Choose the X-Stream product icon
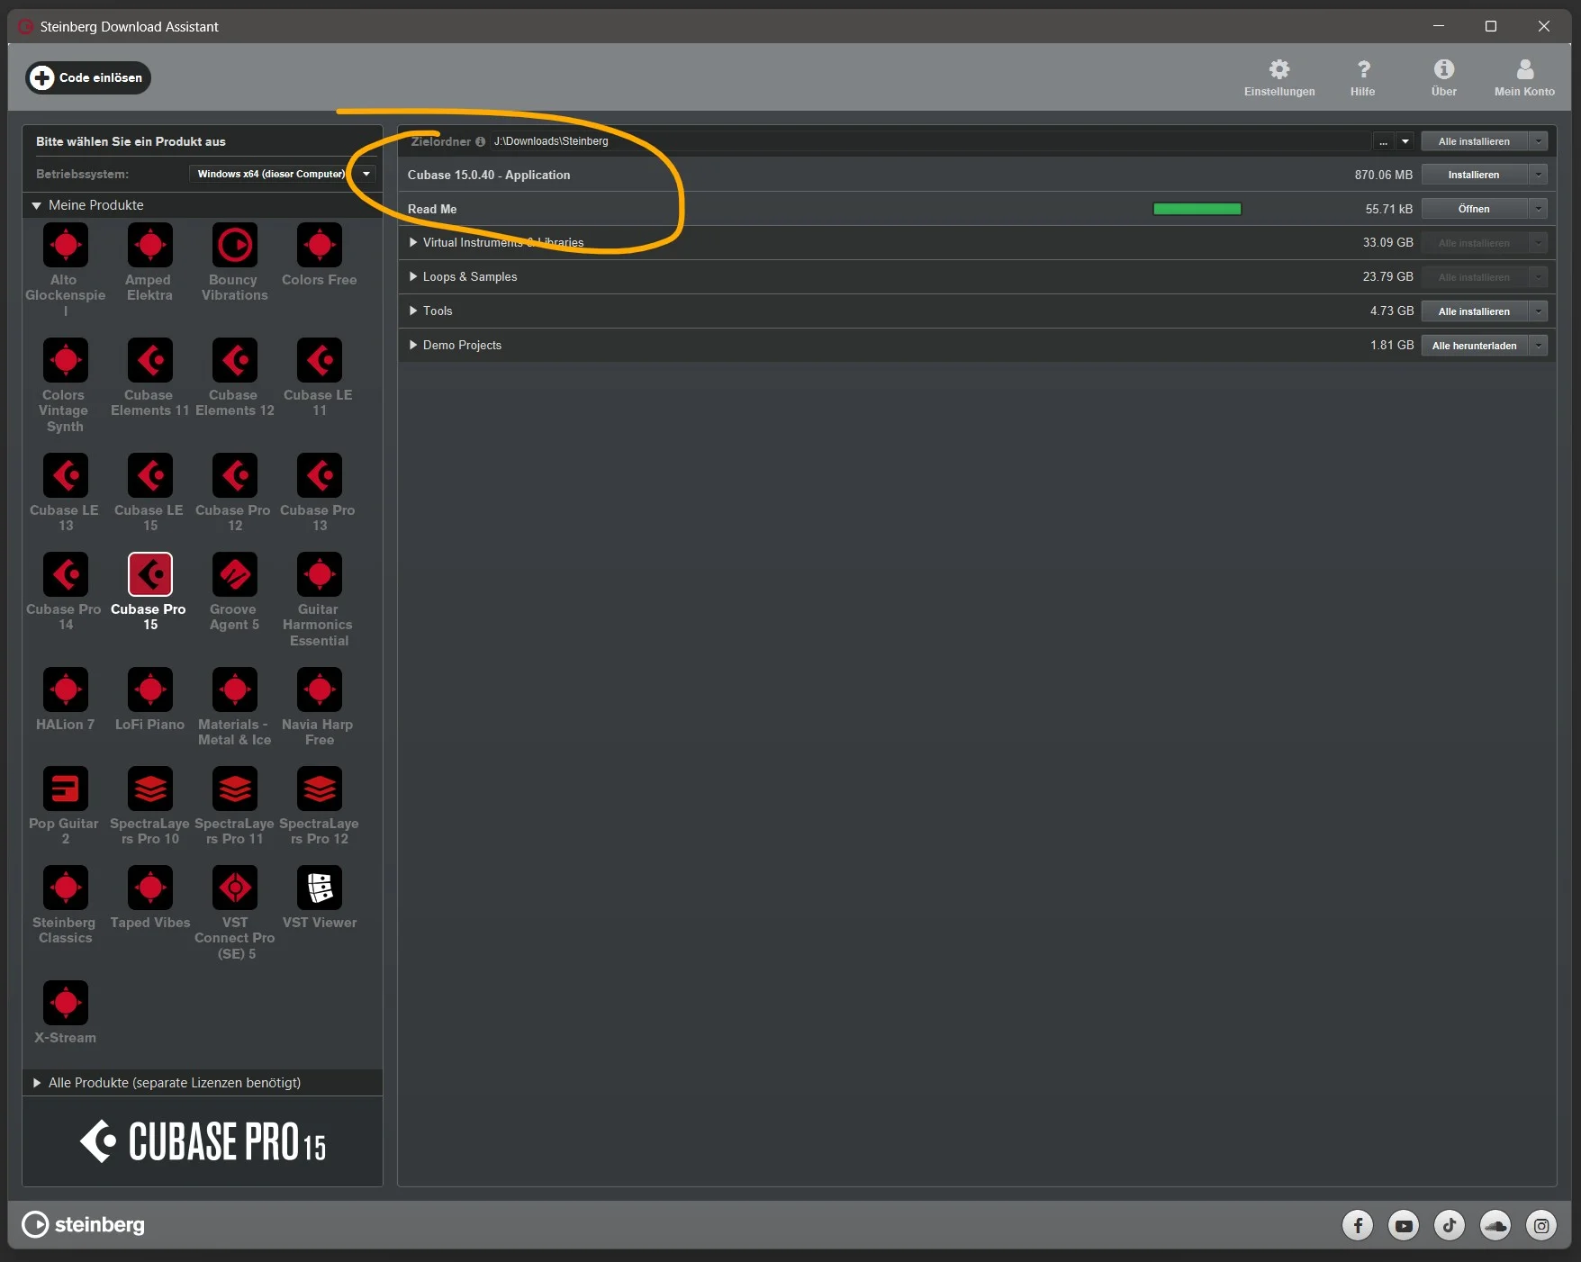The height and width of the screenshot is (1262, 1581). (66, 1003)
